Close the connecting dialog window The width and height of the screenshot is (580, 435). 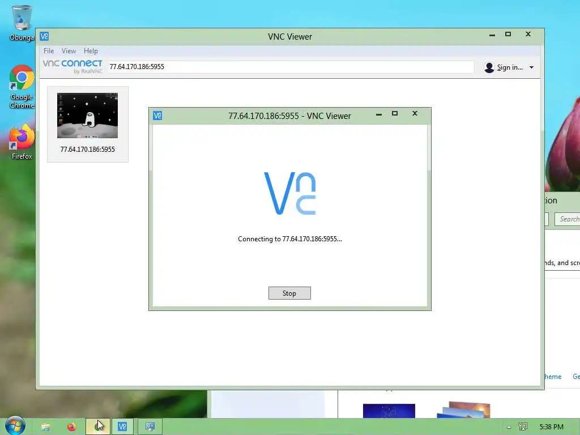pos(415,113)
